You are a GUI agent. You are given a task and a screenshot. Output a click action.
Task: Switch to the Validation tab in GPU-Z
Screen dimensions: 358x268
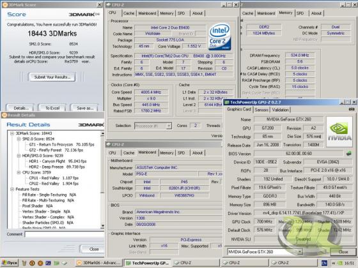(280, 110)
